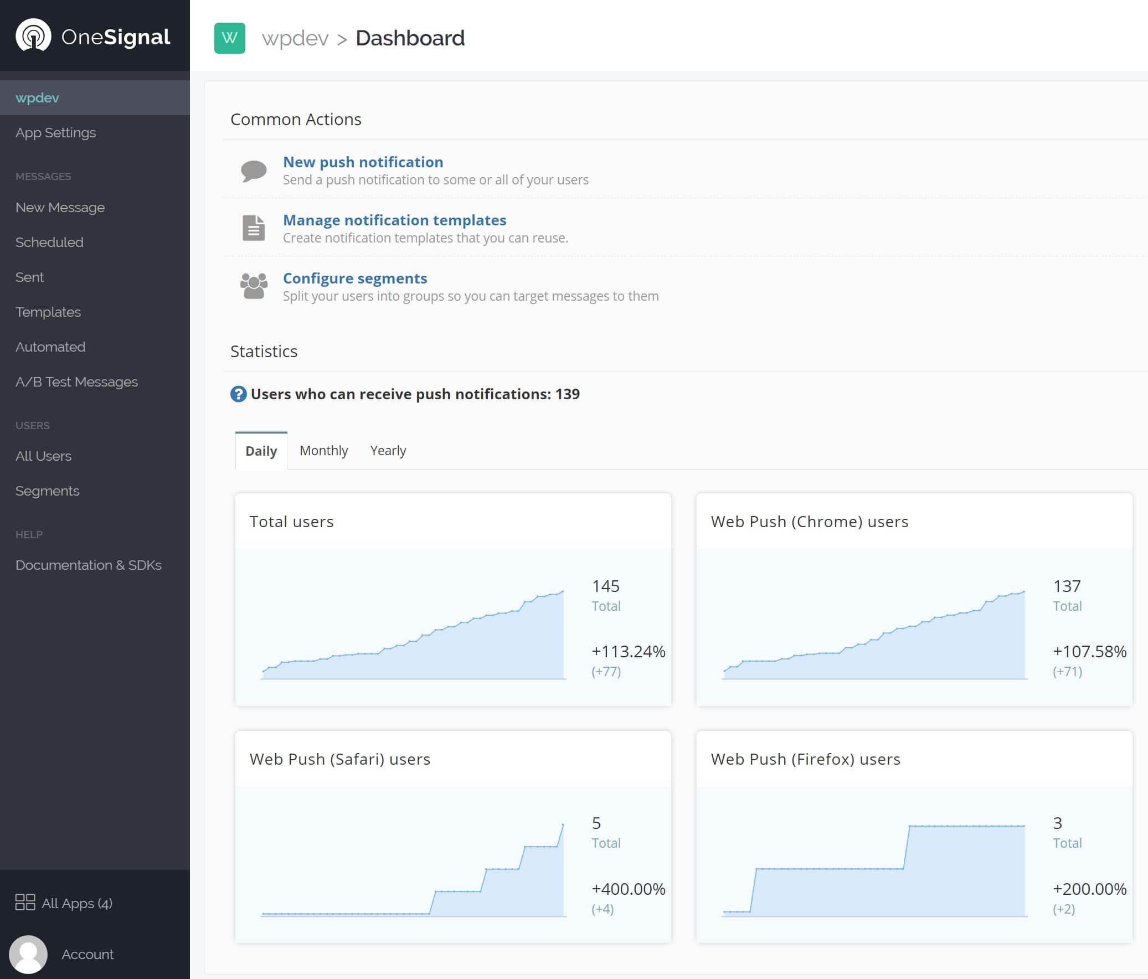The height and width of the screenshot is (979, 1148).
Task: Click the Segments sidebar icon
Action: point(47,491)
